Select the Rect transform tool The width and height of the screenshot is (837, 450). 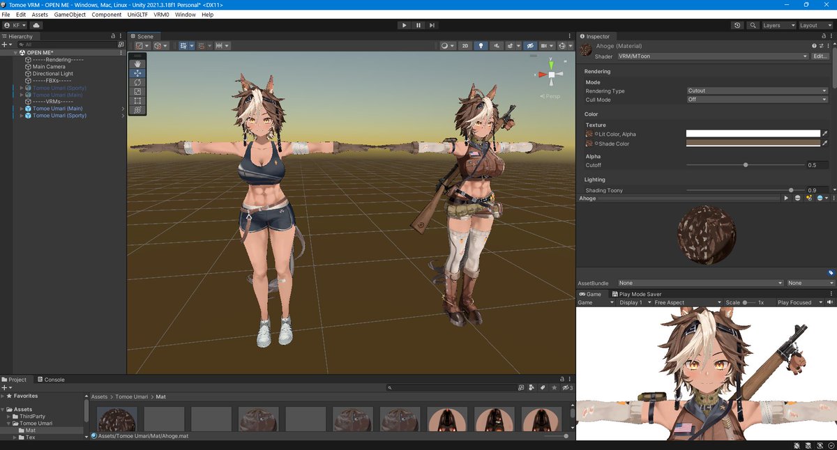point(137,100)
